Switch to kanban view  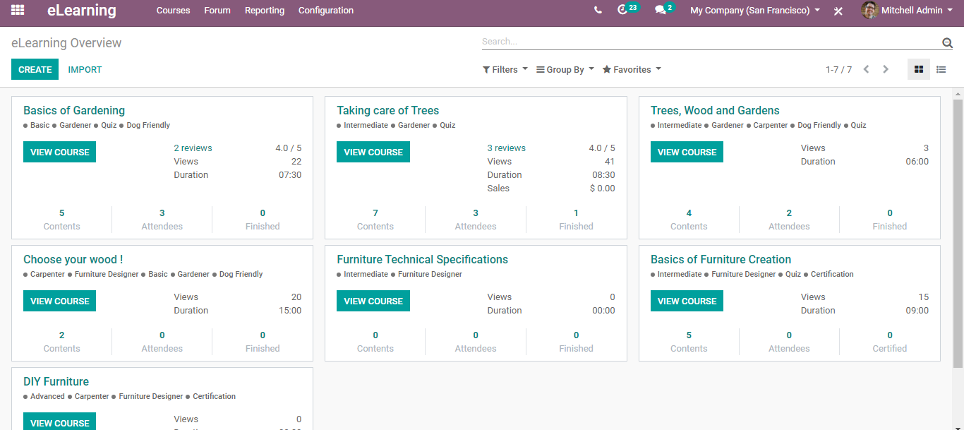coord(919,69)
